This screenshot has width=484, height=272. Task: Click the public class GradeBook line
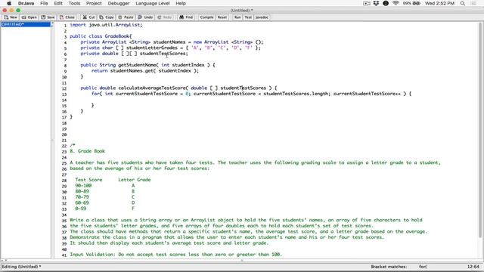(101, 36)
